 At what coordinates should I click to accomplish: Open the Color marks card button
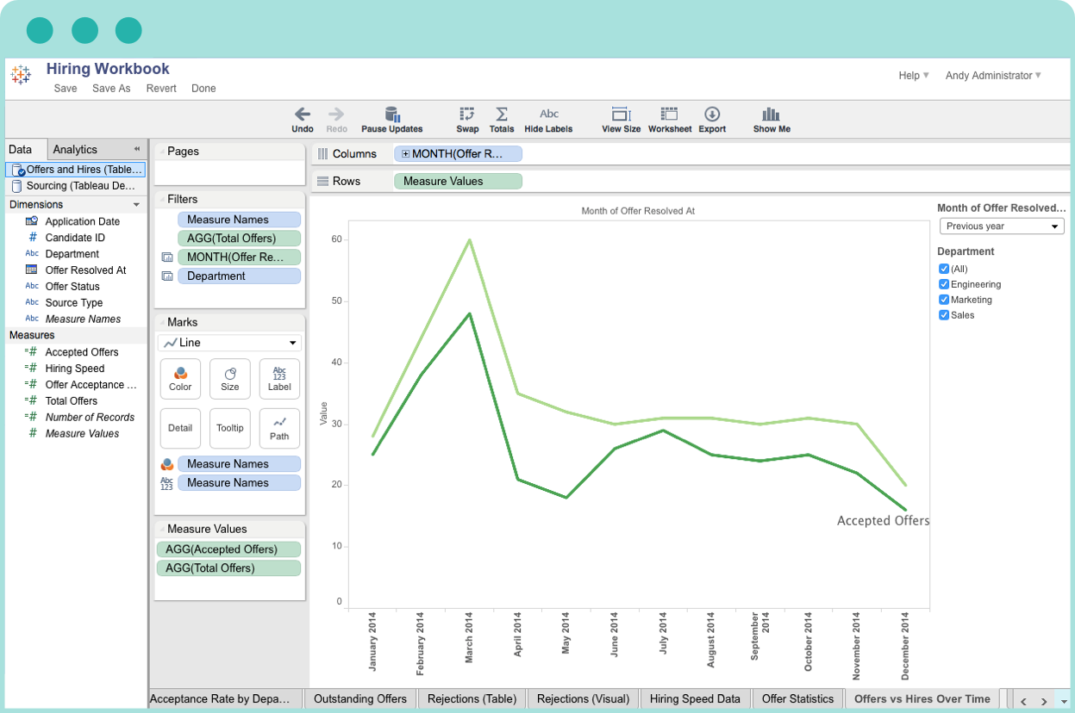coord(180,379)
